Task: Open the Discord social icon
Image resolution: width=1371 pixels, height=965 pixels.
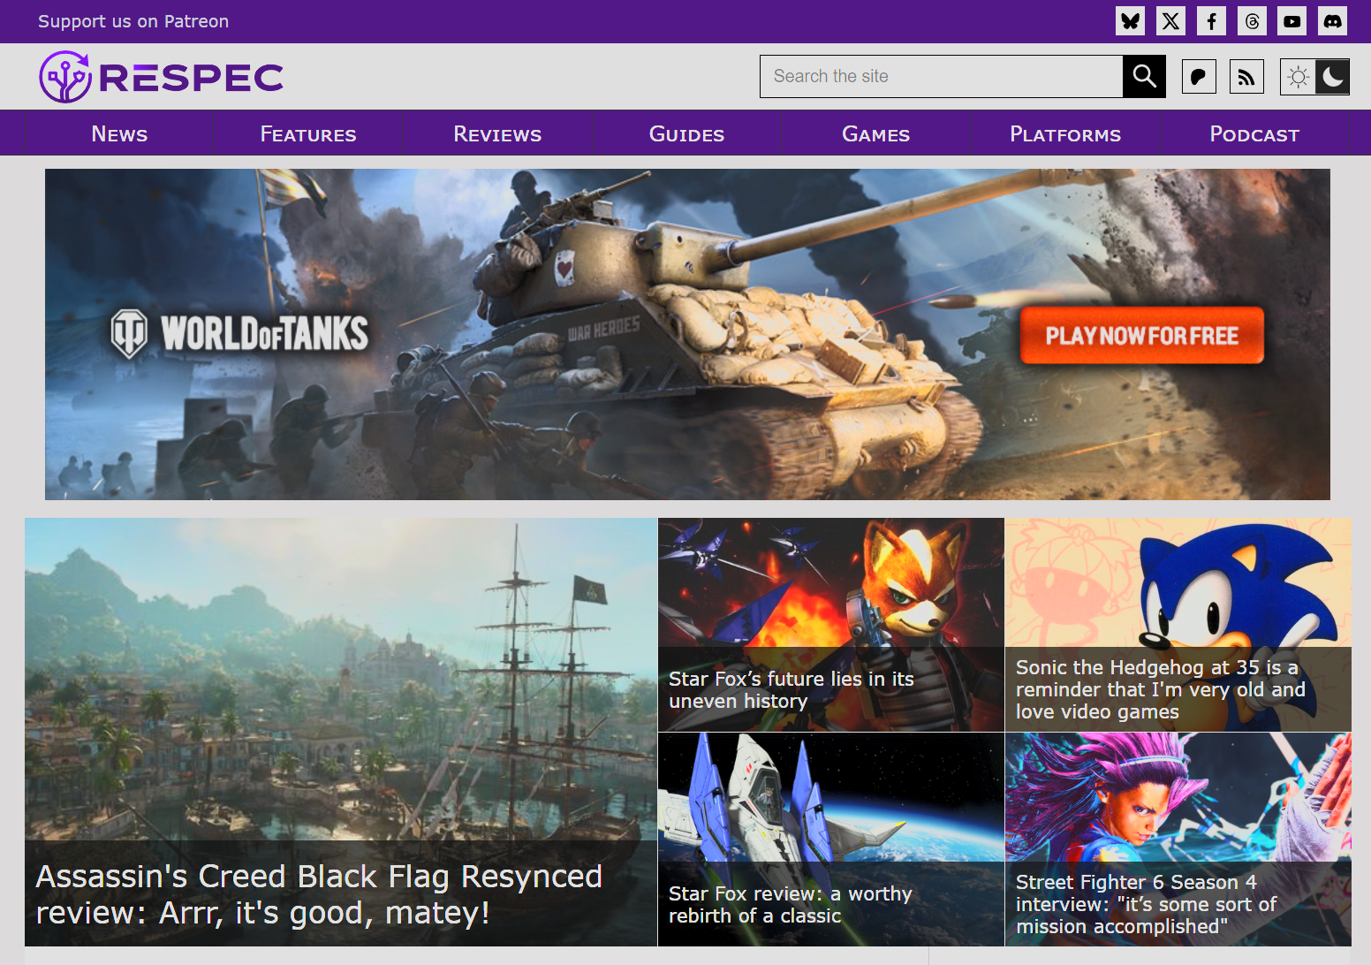Action: click(1333, 21)
